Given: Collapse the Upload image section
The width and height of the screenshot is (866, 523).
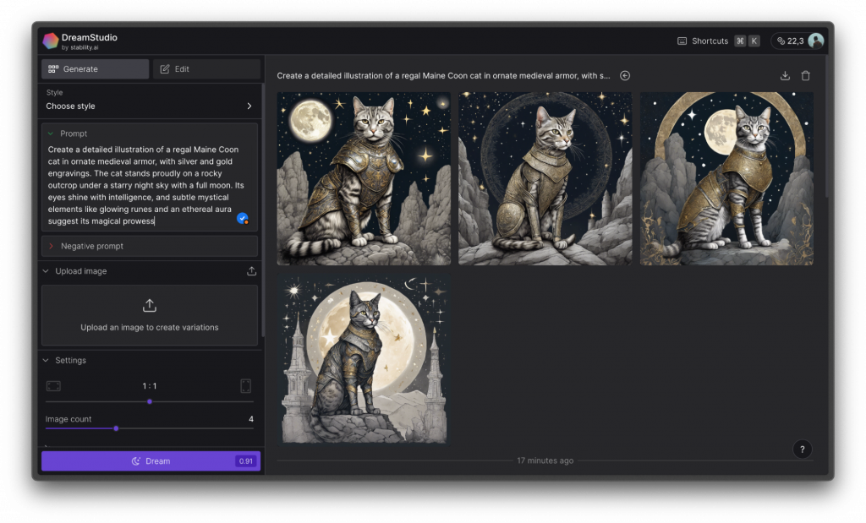Looking at the screenshot, I should coord(46,271).
